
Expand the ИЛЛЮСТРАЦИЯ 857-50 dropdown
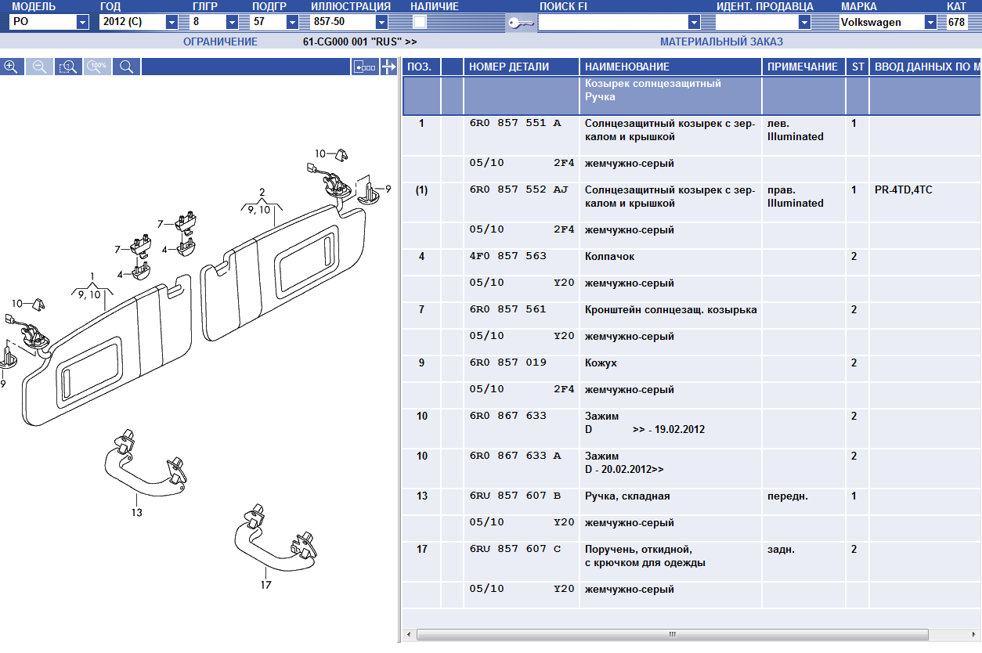[381, 23]
